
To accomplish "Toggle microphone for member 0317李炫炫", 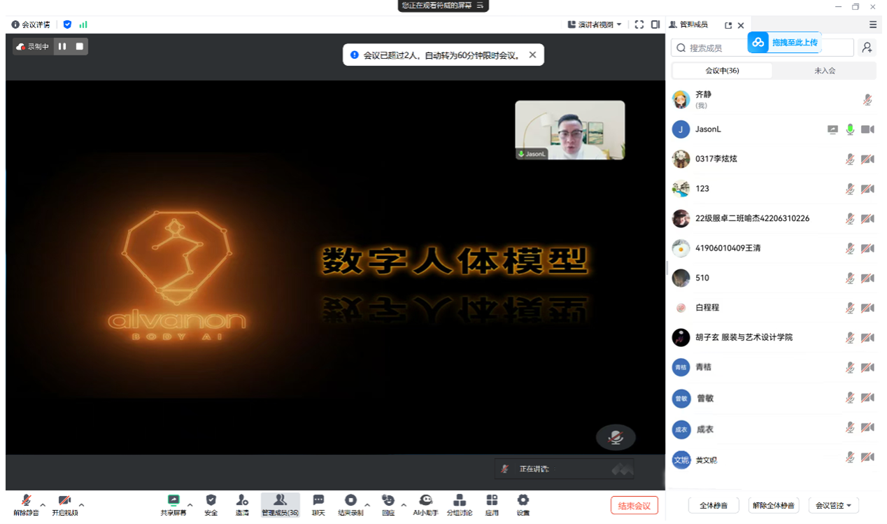I will point(849,160).
